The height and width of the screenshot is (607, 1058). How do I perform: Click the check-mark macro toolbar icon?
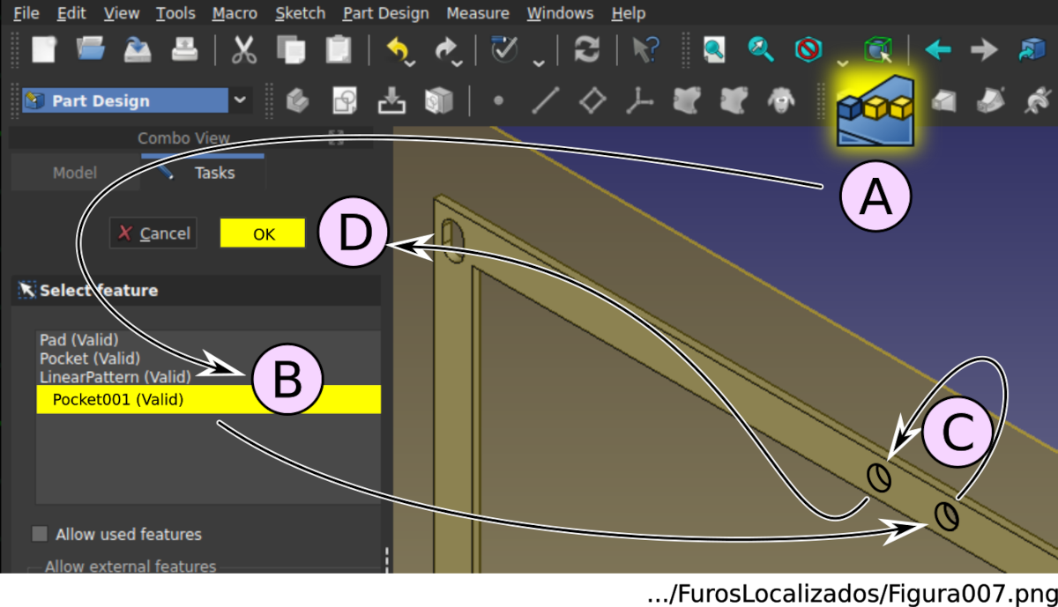tap(504, 49)
